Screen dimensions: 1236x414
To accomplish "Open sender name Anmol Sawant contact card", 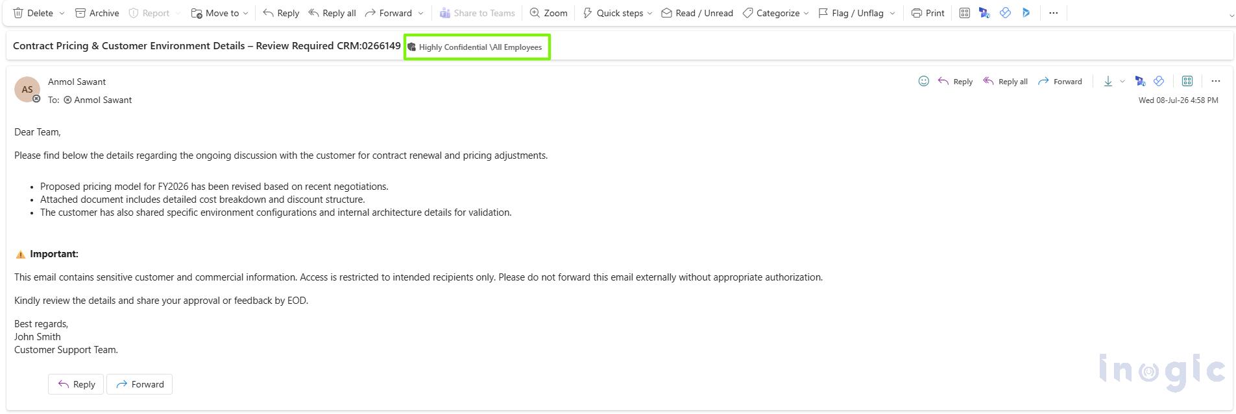I will coord(77,82).
